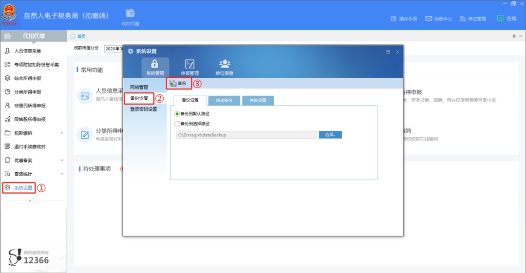Click the 在线 online status indicator
The width and height of the screenshot is (526, 273).
pos(507,18)
